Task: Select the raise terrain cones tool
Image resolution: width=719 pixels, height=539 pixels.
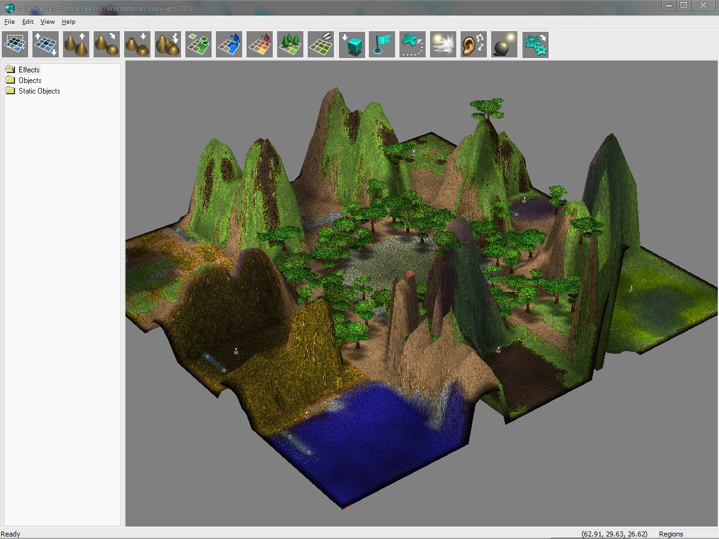Action: coord(76,44)
